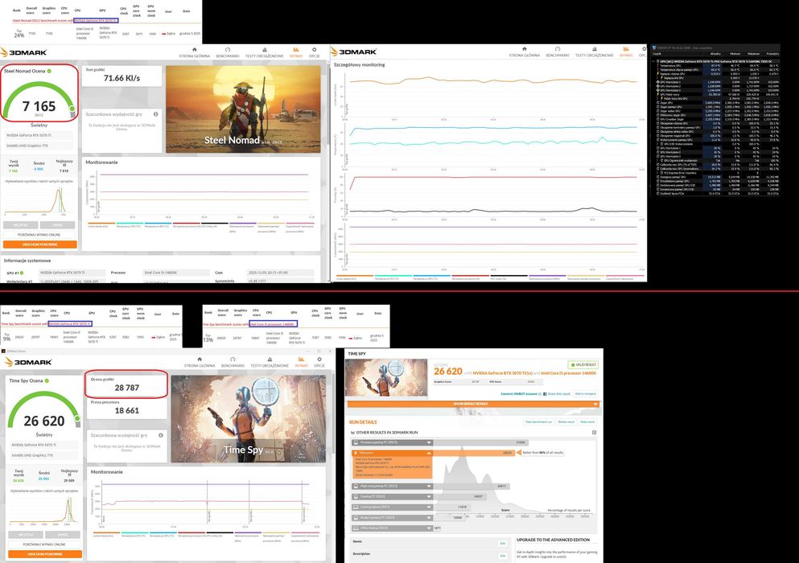Click Ocena procesora 18 661 score card
The height and width of the screenshot is (563, 799).
(x=126, y=408)
